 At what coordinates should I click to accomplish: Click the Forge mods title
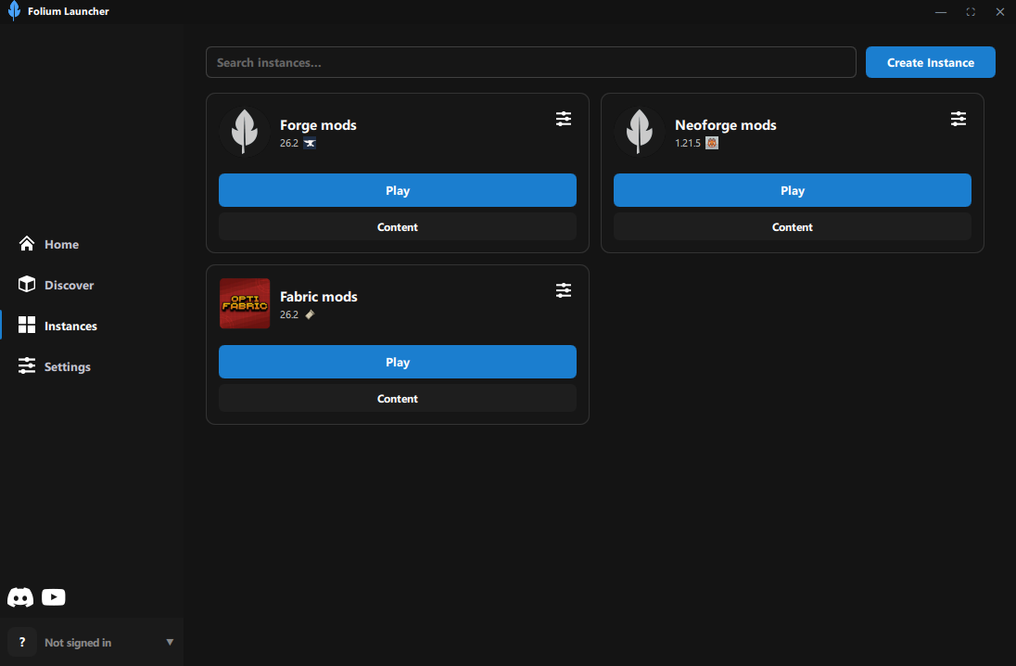pyautogui.click(x=318, y=125)
